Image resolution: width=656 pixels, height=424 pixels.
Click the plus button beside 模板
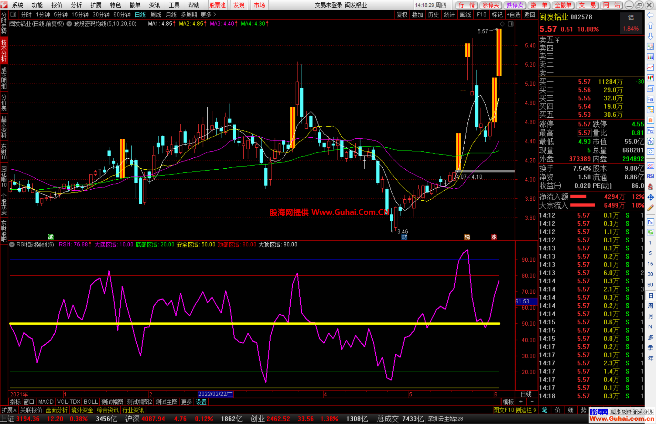pos(521,402)
